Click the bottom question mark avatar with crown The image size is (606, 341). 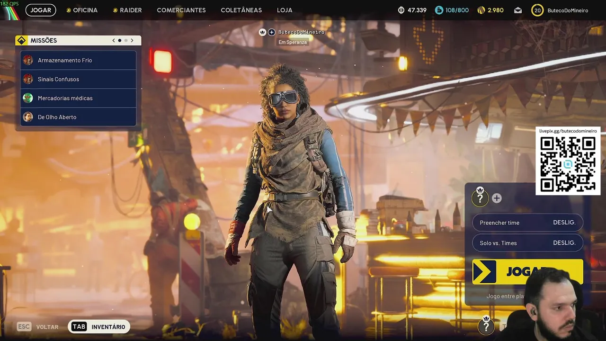coord(486,326)
